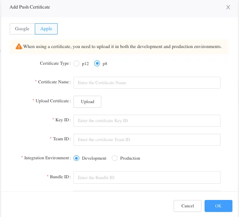This screenshot has width=239, height=217.
Task: Cancel adding the certificate
Action: point(188,206)
